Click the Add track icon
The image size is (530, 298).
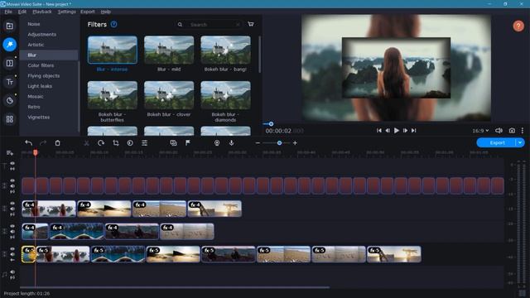pyautogui.click(x=9, y=153)
